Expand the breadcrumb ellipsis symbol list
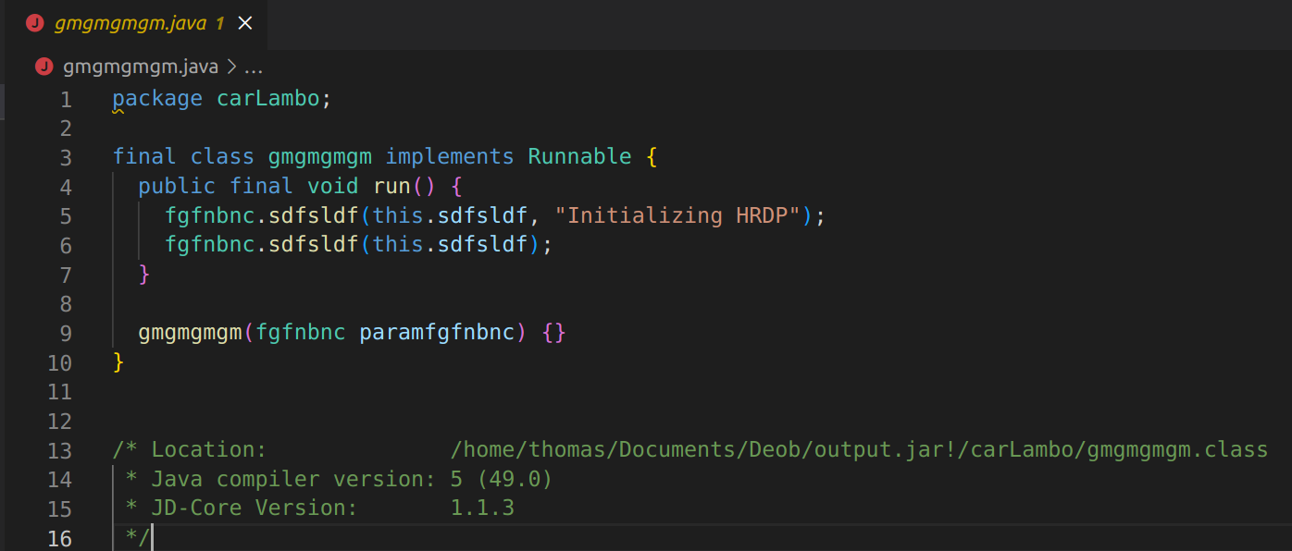This screenshot has height=551, width=1292. click(x=254, y=67)
